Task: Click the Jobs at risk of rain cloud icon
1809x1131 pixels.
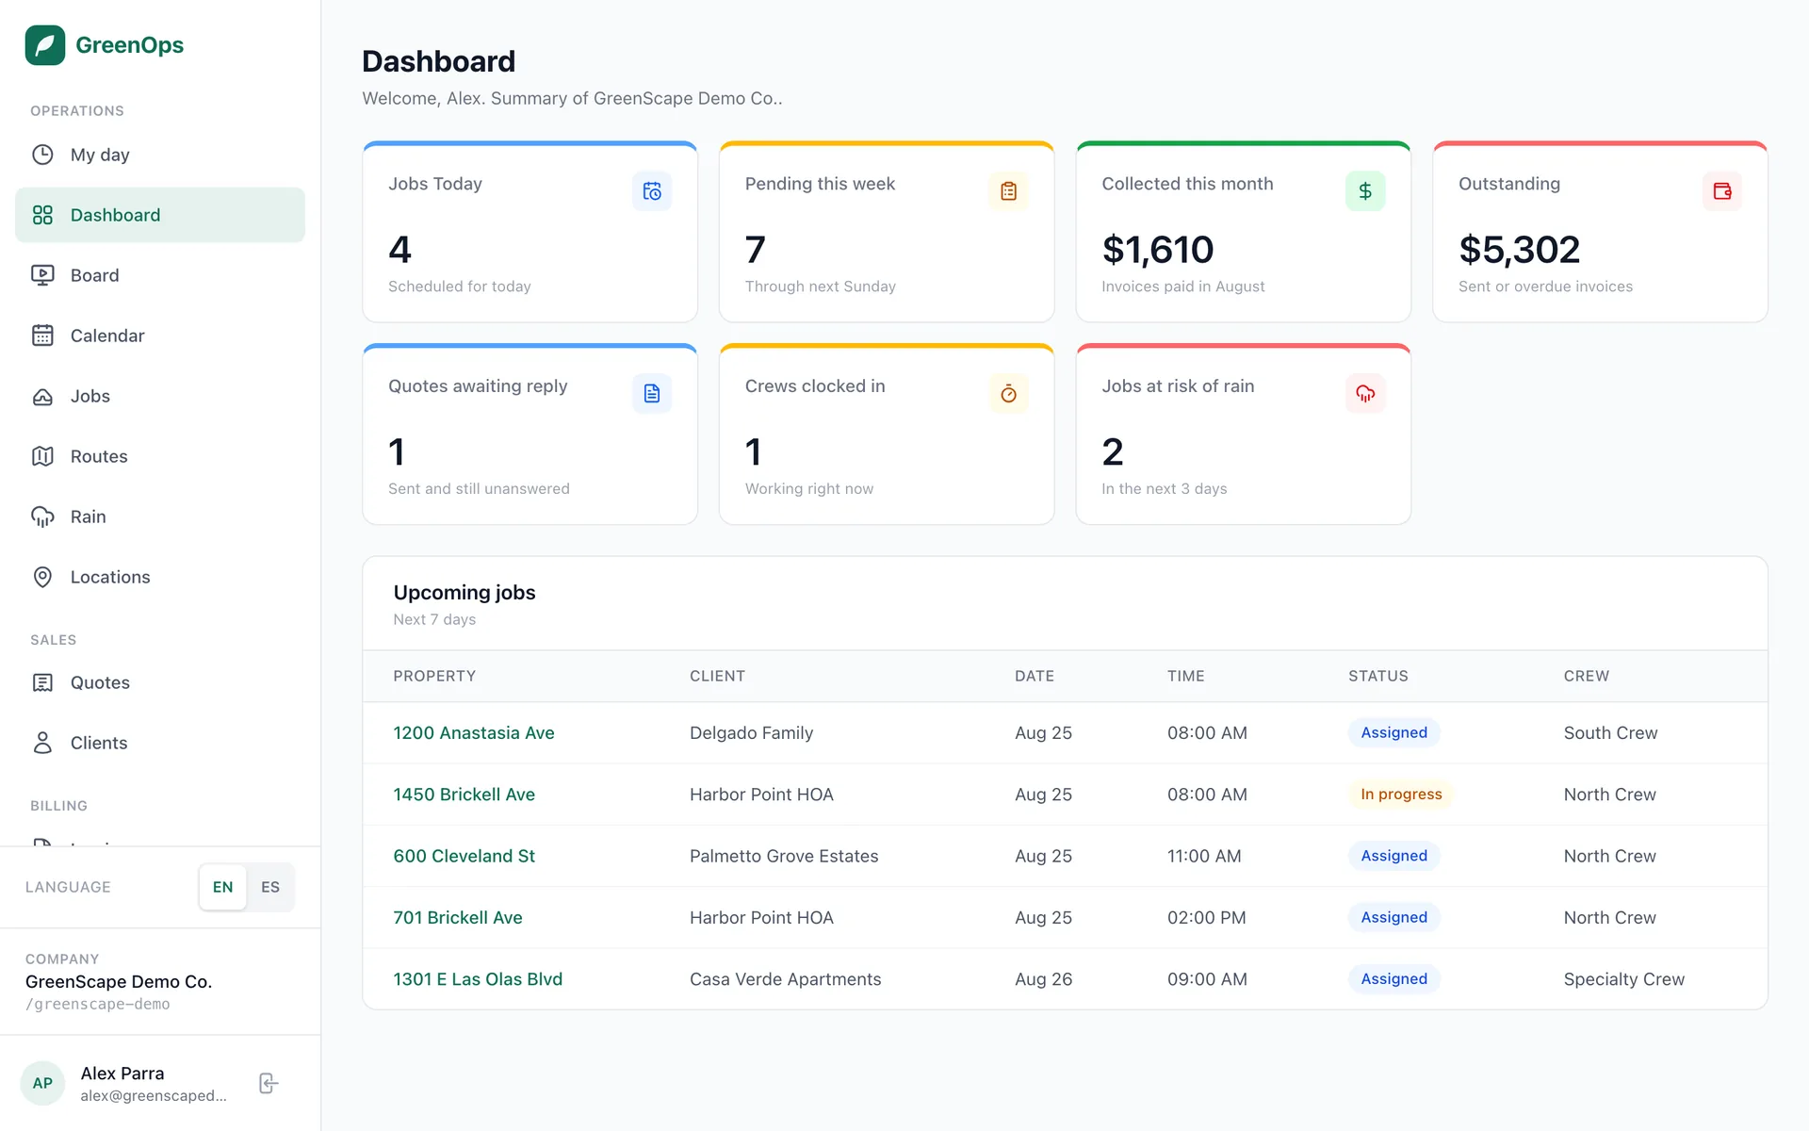Action: (x=1365, y=393)
